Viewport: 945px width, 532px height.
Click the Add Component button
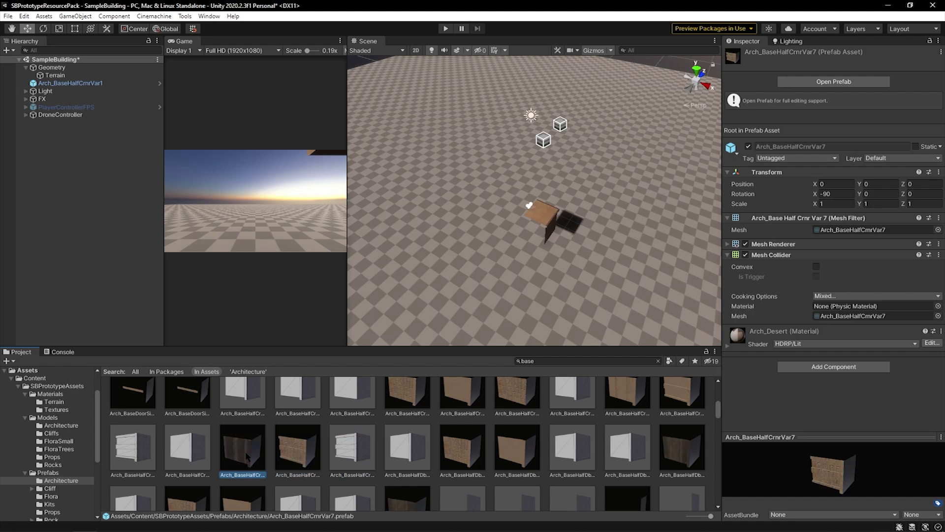coord(833,367)
